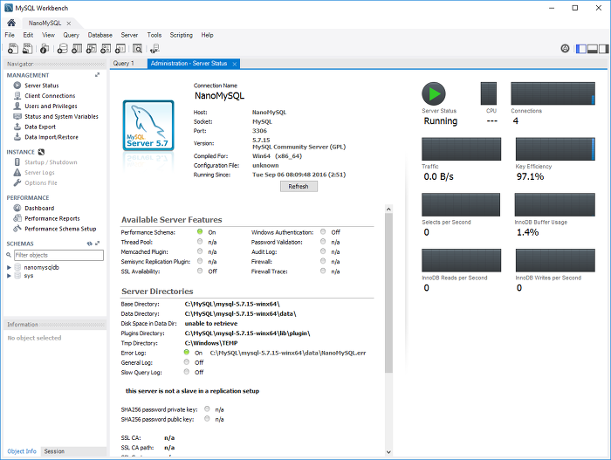Click the new SQL tab toolbar icon

13,48
